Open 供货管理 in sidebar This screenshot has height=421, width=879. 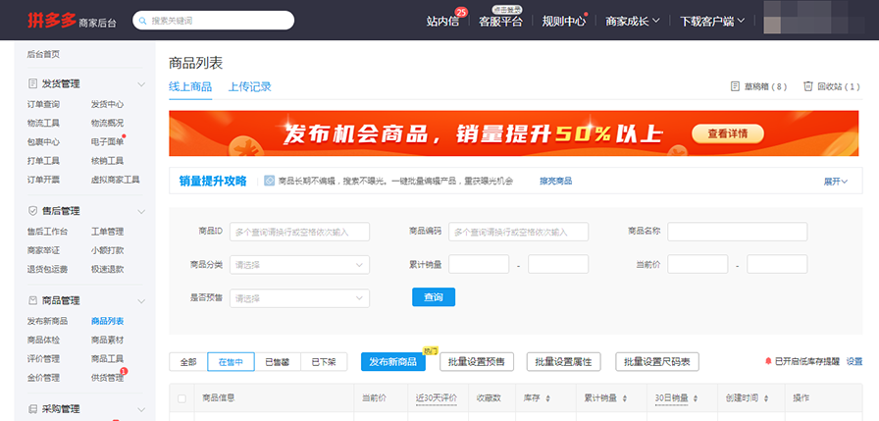click(107, 378)
